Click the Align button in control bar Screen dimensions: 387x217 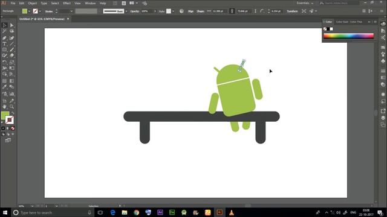[190, 11]
